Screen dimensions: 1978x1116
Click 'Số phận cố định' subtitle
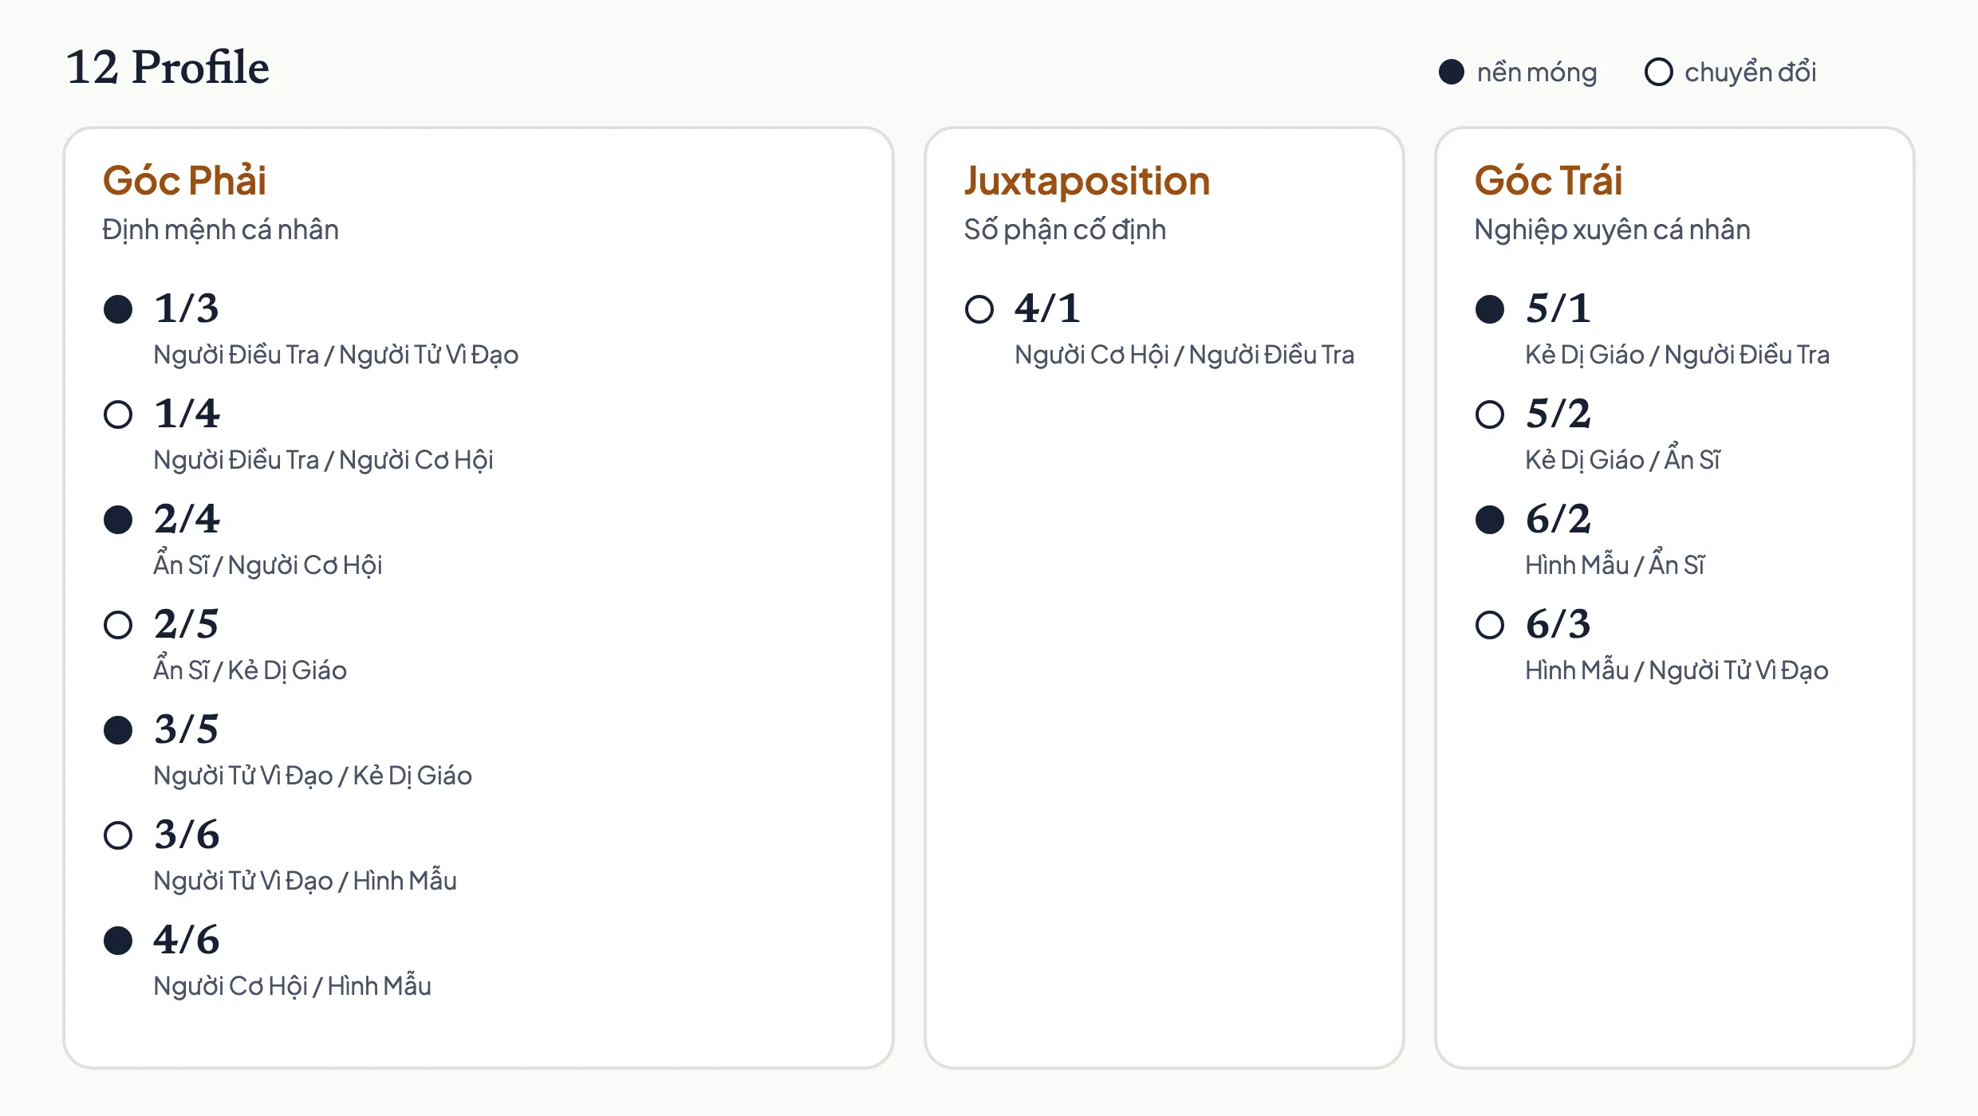1065,230
